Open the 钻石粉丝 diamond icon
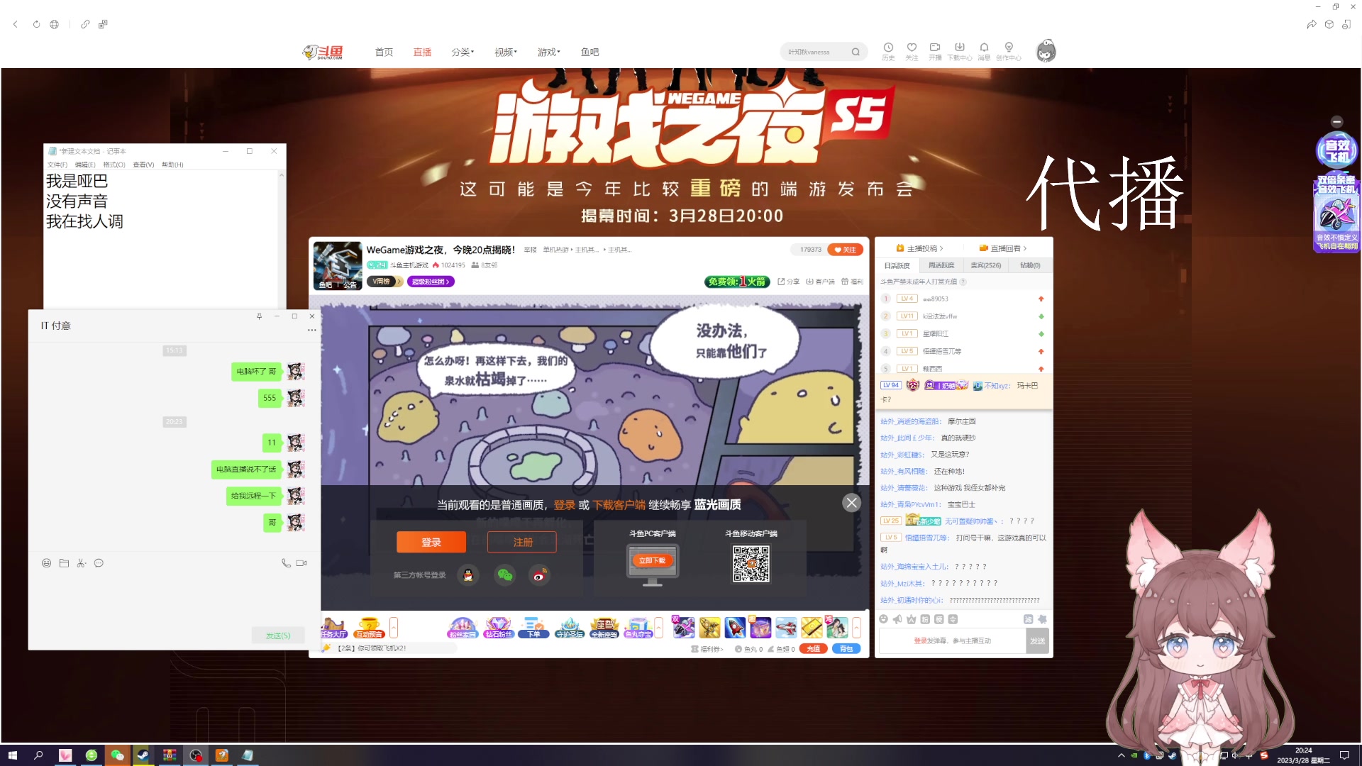 [x=498, y=628]
